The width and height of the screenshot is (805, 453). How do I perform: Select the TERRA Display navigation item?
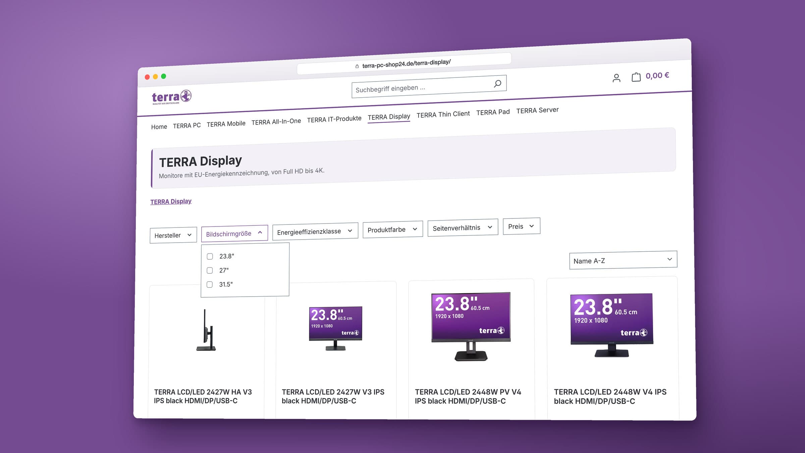tap(389, 117)
